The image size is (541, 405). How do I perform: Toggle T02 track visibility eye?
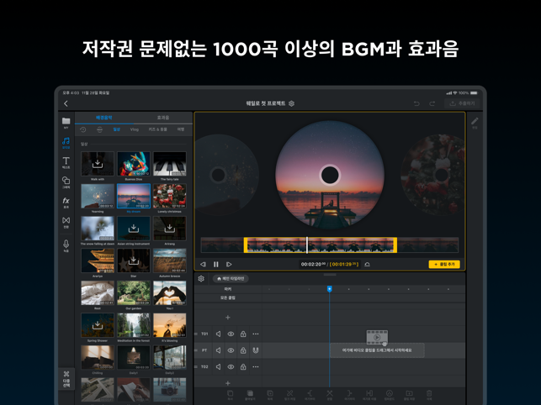[x=231, y=366]
